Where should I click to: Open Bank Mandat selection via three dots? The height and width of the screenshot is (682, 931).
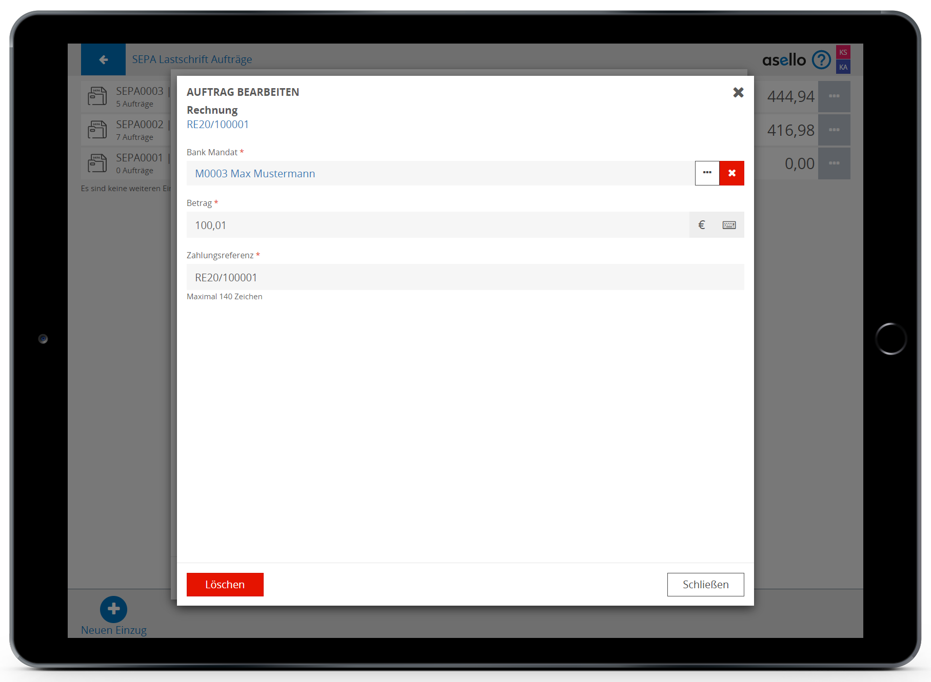707,173
